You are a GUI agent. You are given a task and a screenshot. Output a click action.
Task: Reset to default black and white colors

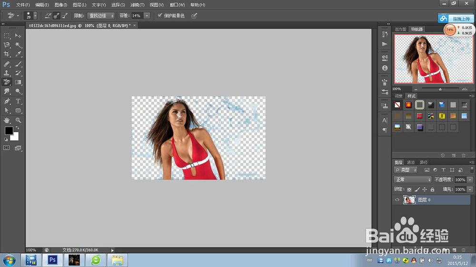tap(6, 139)
